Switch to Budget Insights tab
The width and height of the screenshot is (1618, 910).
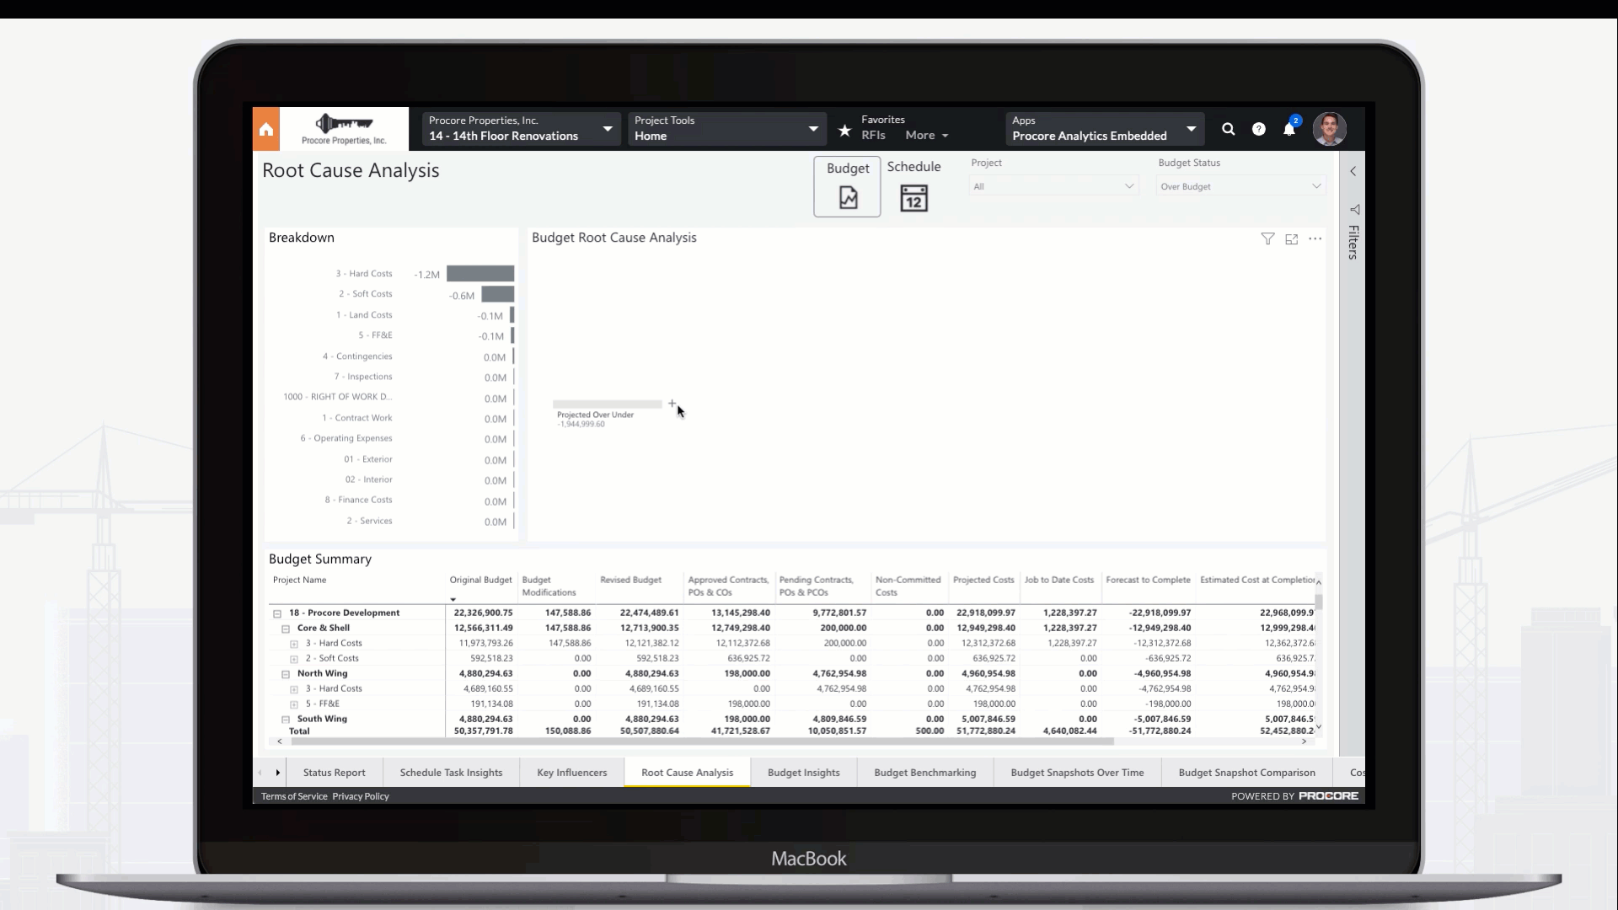click(803, 772)
